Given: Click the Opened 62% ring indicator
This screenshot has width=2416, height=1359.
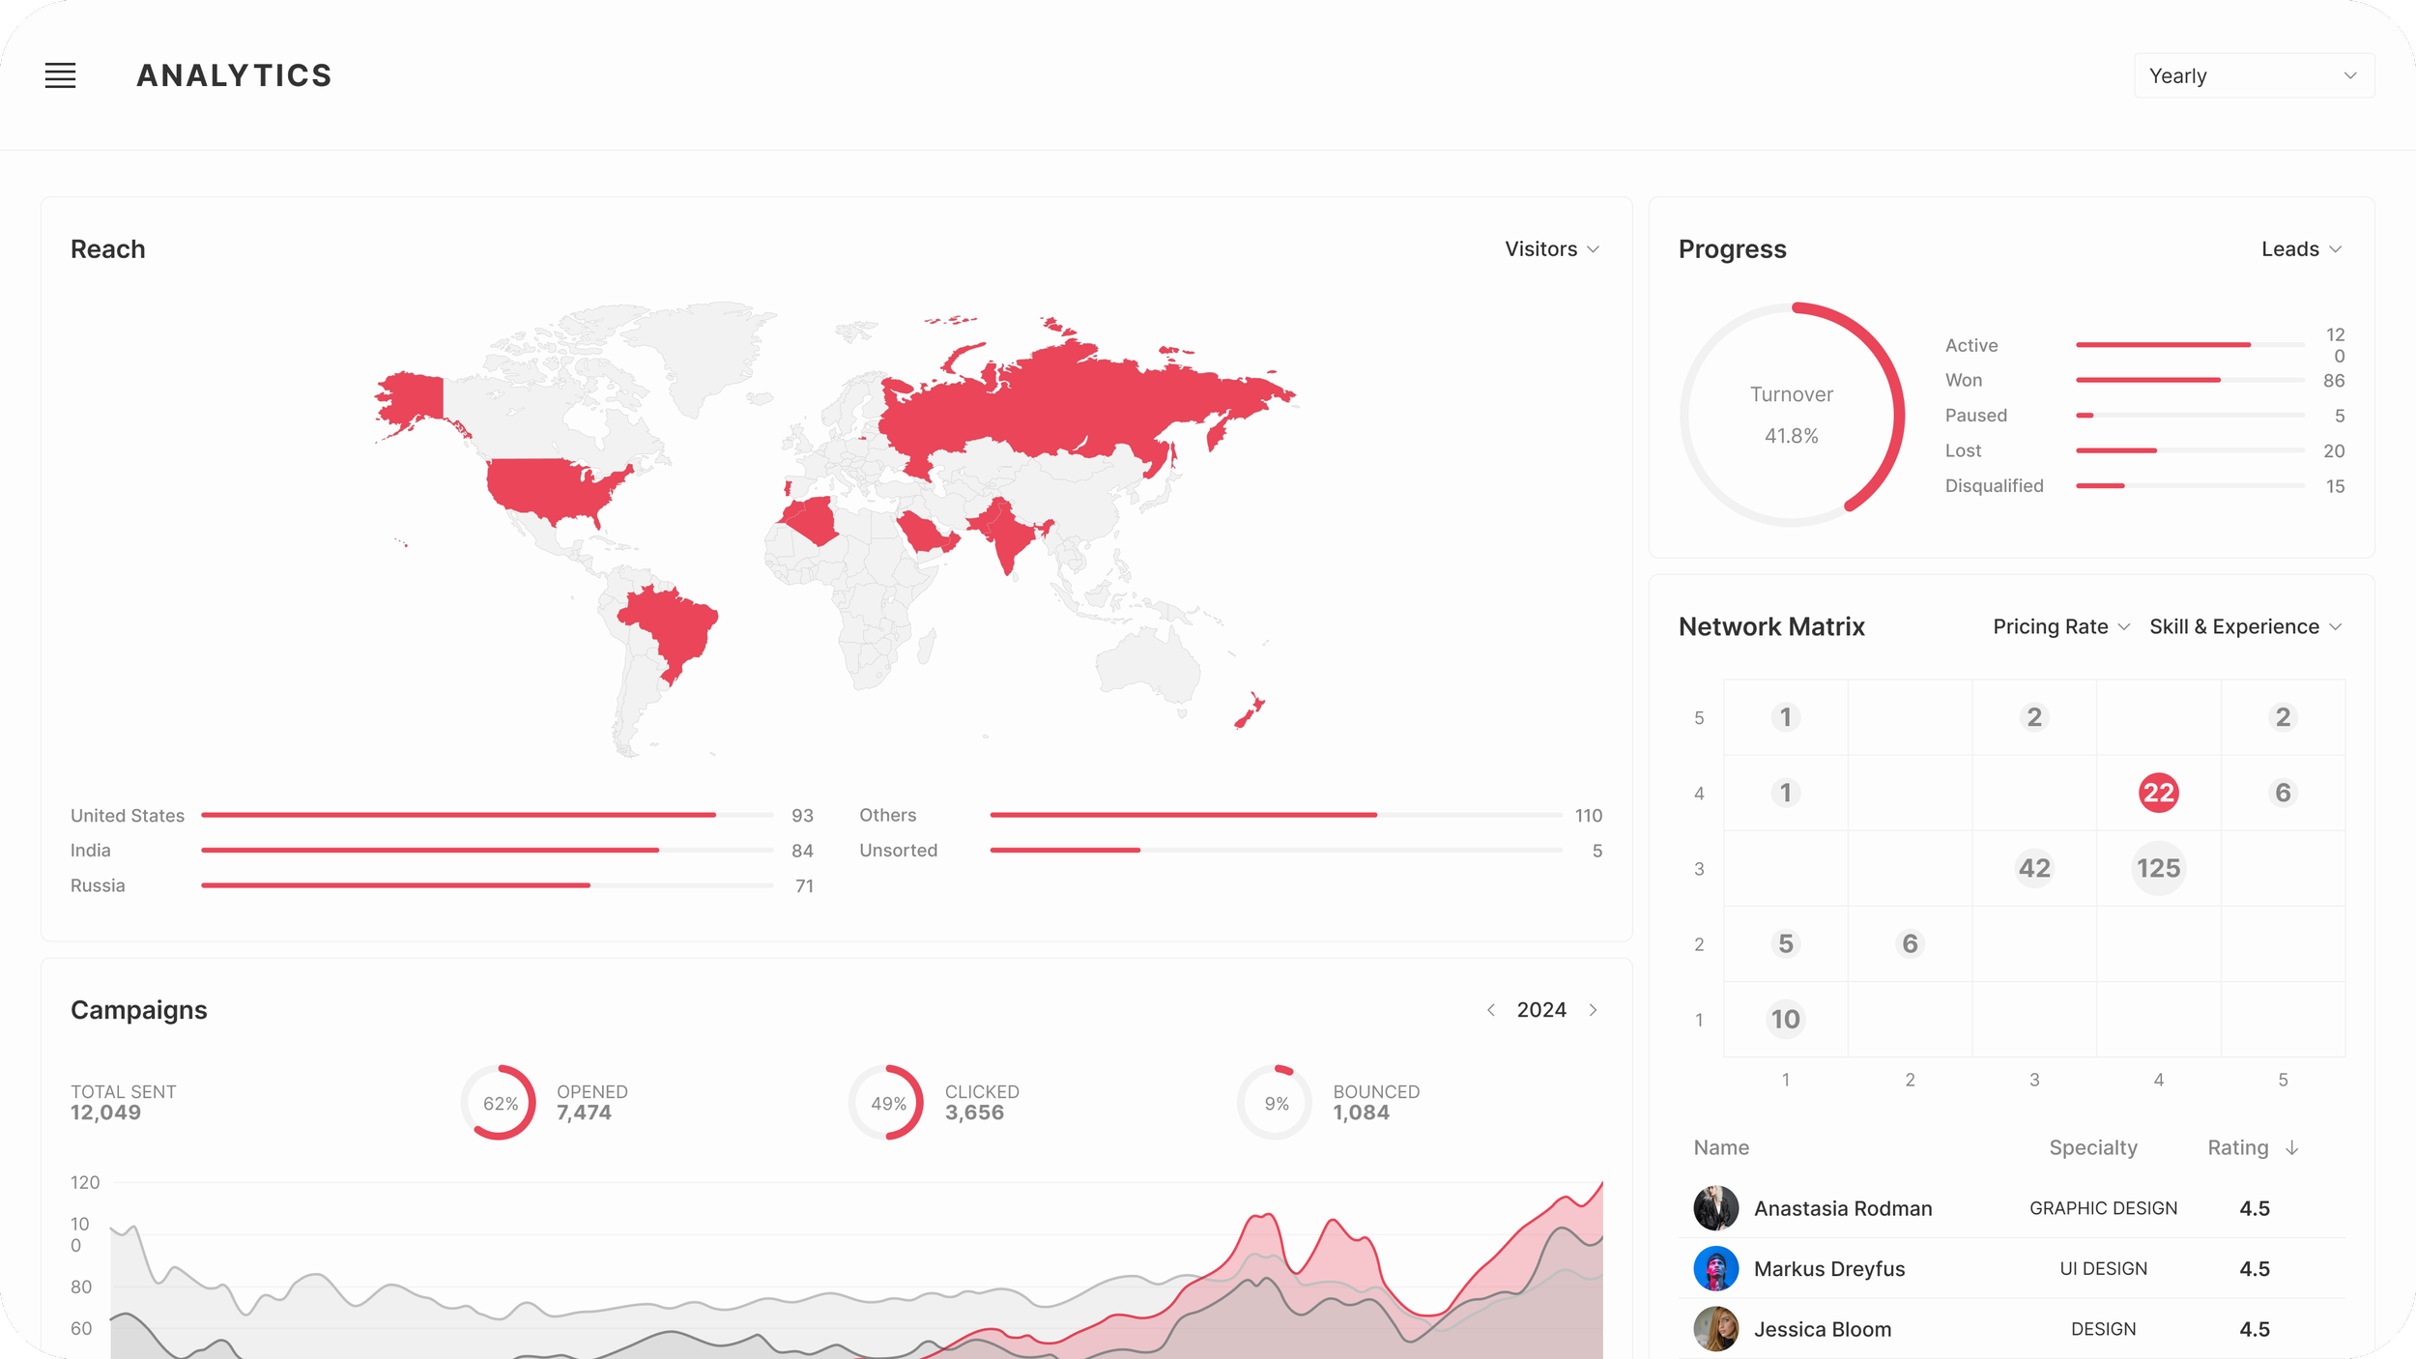Looking at the screenshot, I should coord(500,1103).
